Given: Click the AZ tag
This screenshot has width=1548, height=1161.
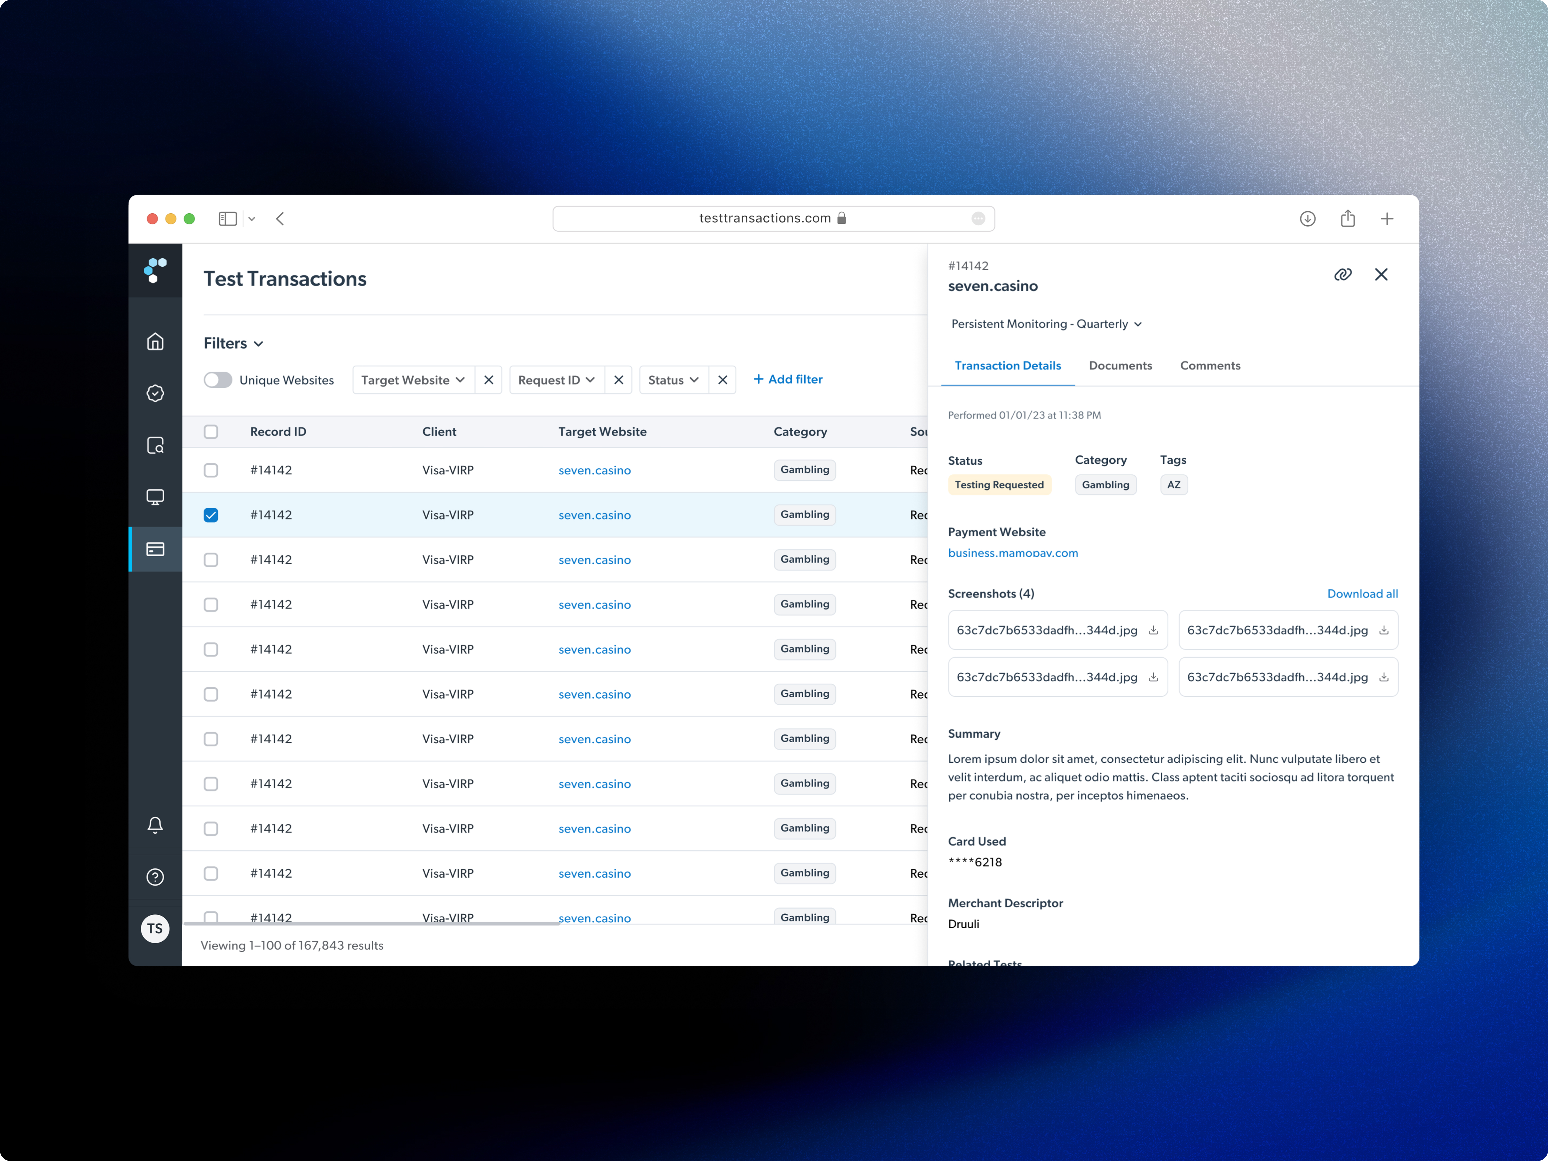Looking at the screenshot, I should tap(1174, 485).
